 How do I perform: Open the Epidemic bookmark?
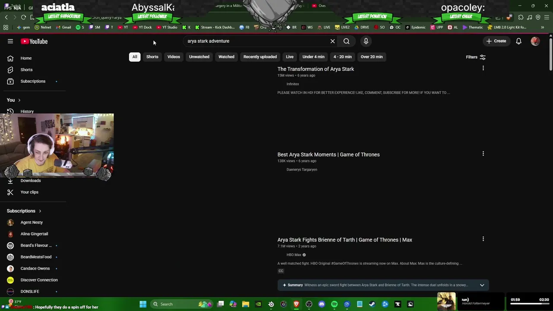[415, 27]
